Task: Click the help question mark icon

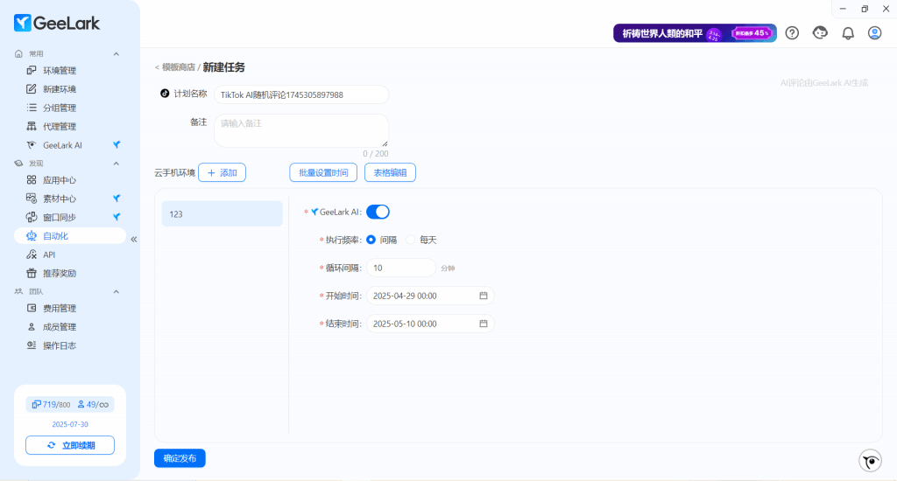Action: (x=792, y=33)
